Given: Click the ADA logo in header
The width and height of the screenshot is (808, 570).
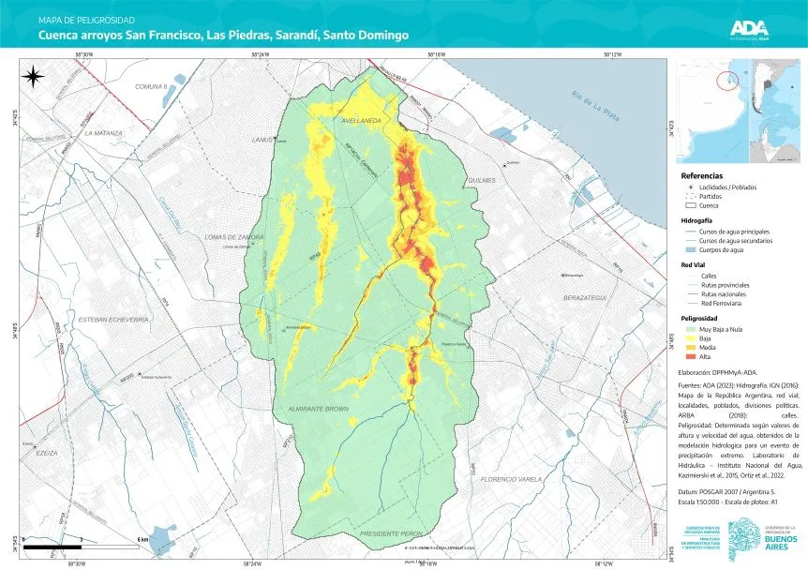Looking at the screenshot, I should pyautogui.click(x=750, y=28).
